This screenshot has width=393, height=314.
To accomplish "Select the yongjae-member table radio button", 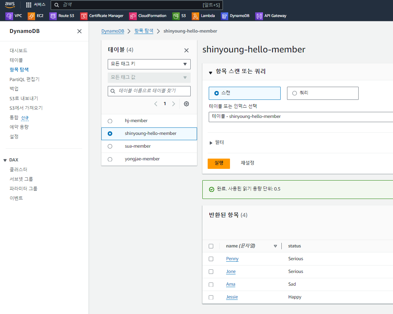I will click(110, 159).
